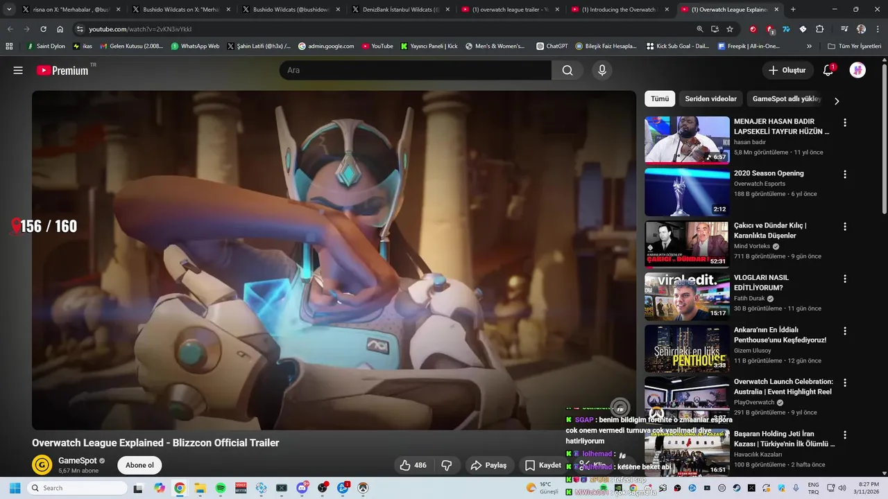Select the GameSpot adlı yükleyen chip
Image resolution: width=888 pixels, height=499 pixels.
(x=787, y=99)
